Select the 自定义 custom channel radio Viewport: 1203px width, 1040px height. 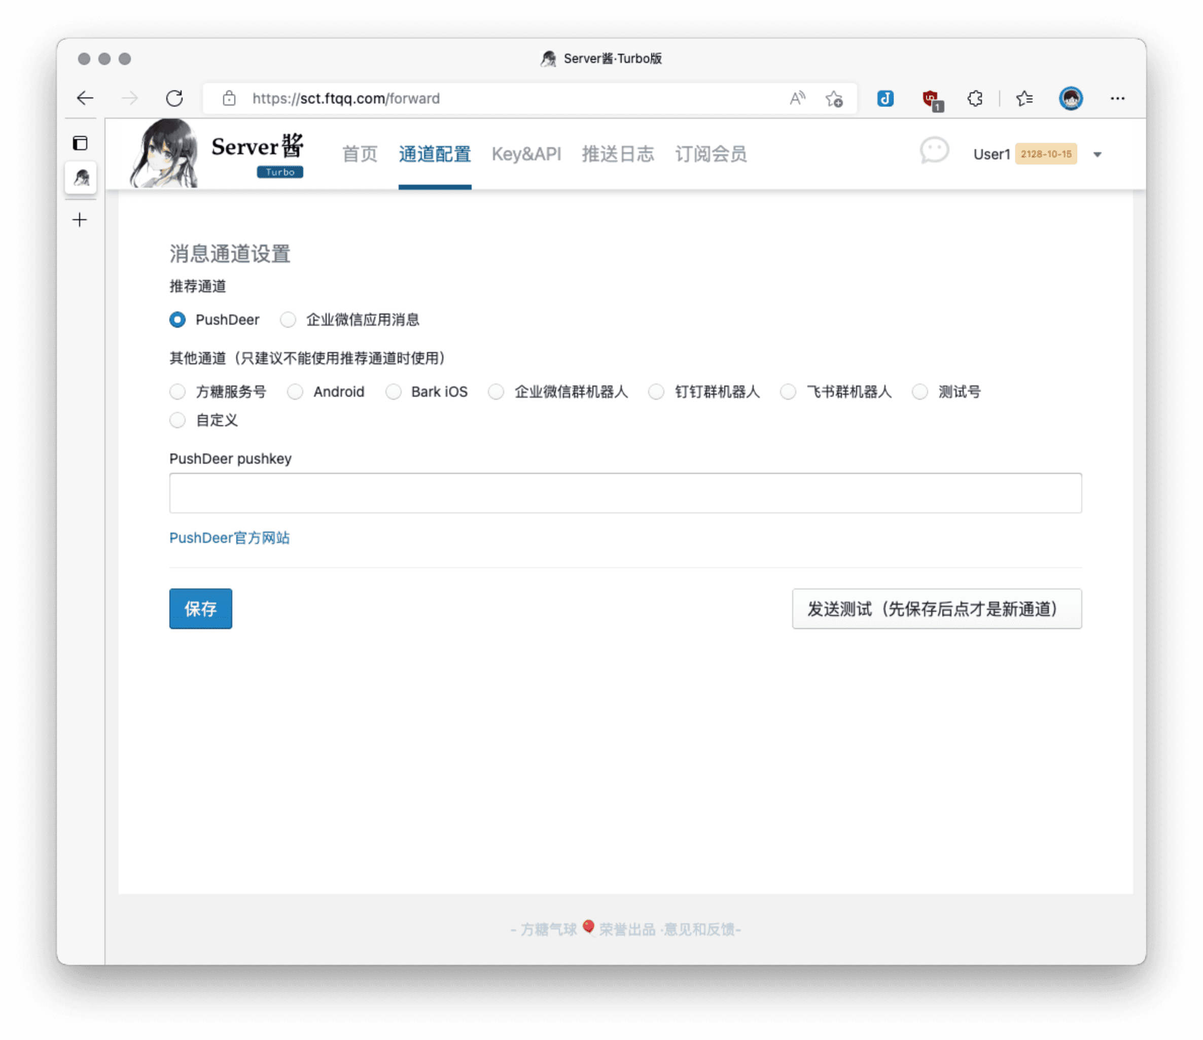pyautogui.click(x=178, y=421)
